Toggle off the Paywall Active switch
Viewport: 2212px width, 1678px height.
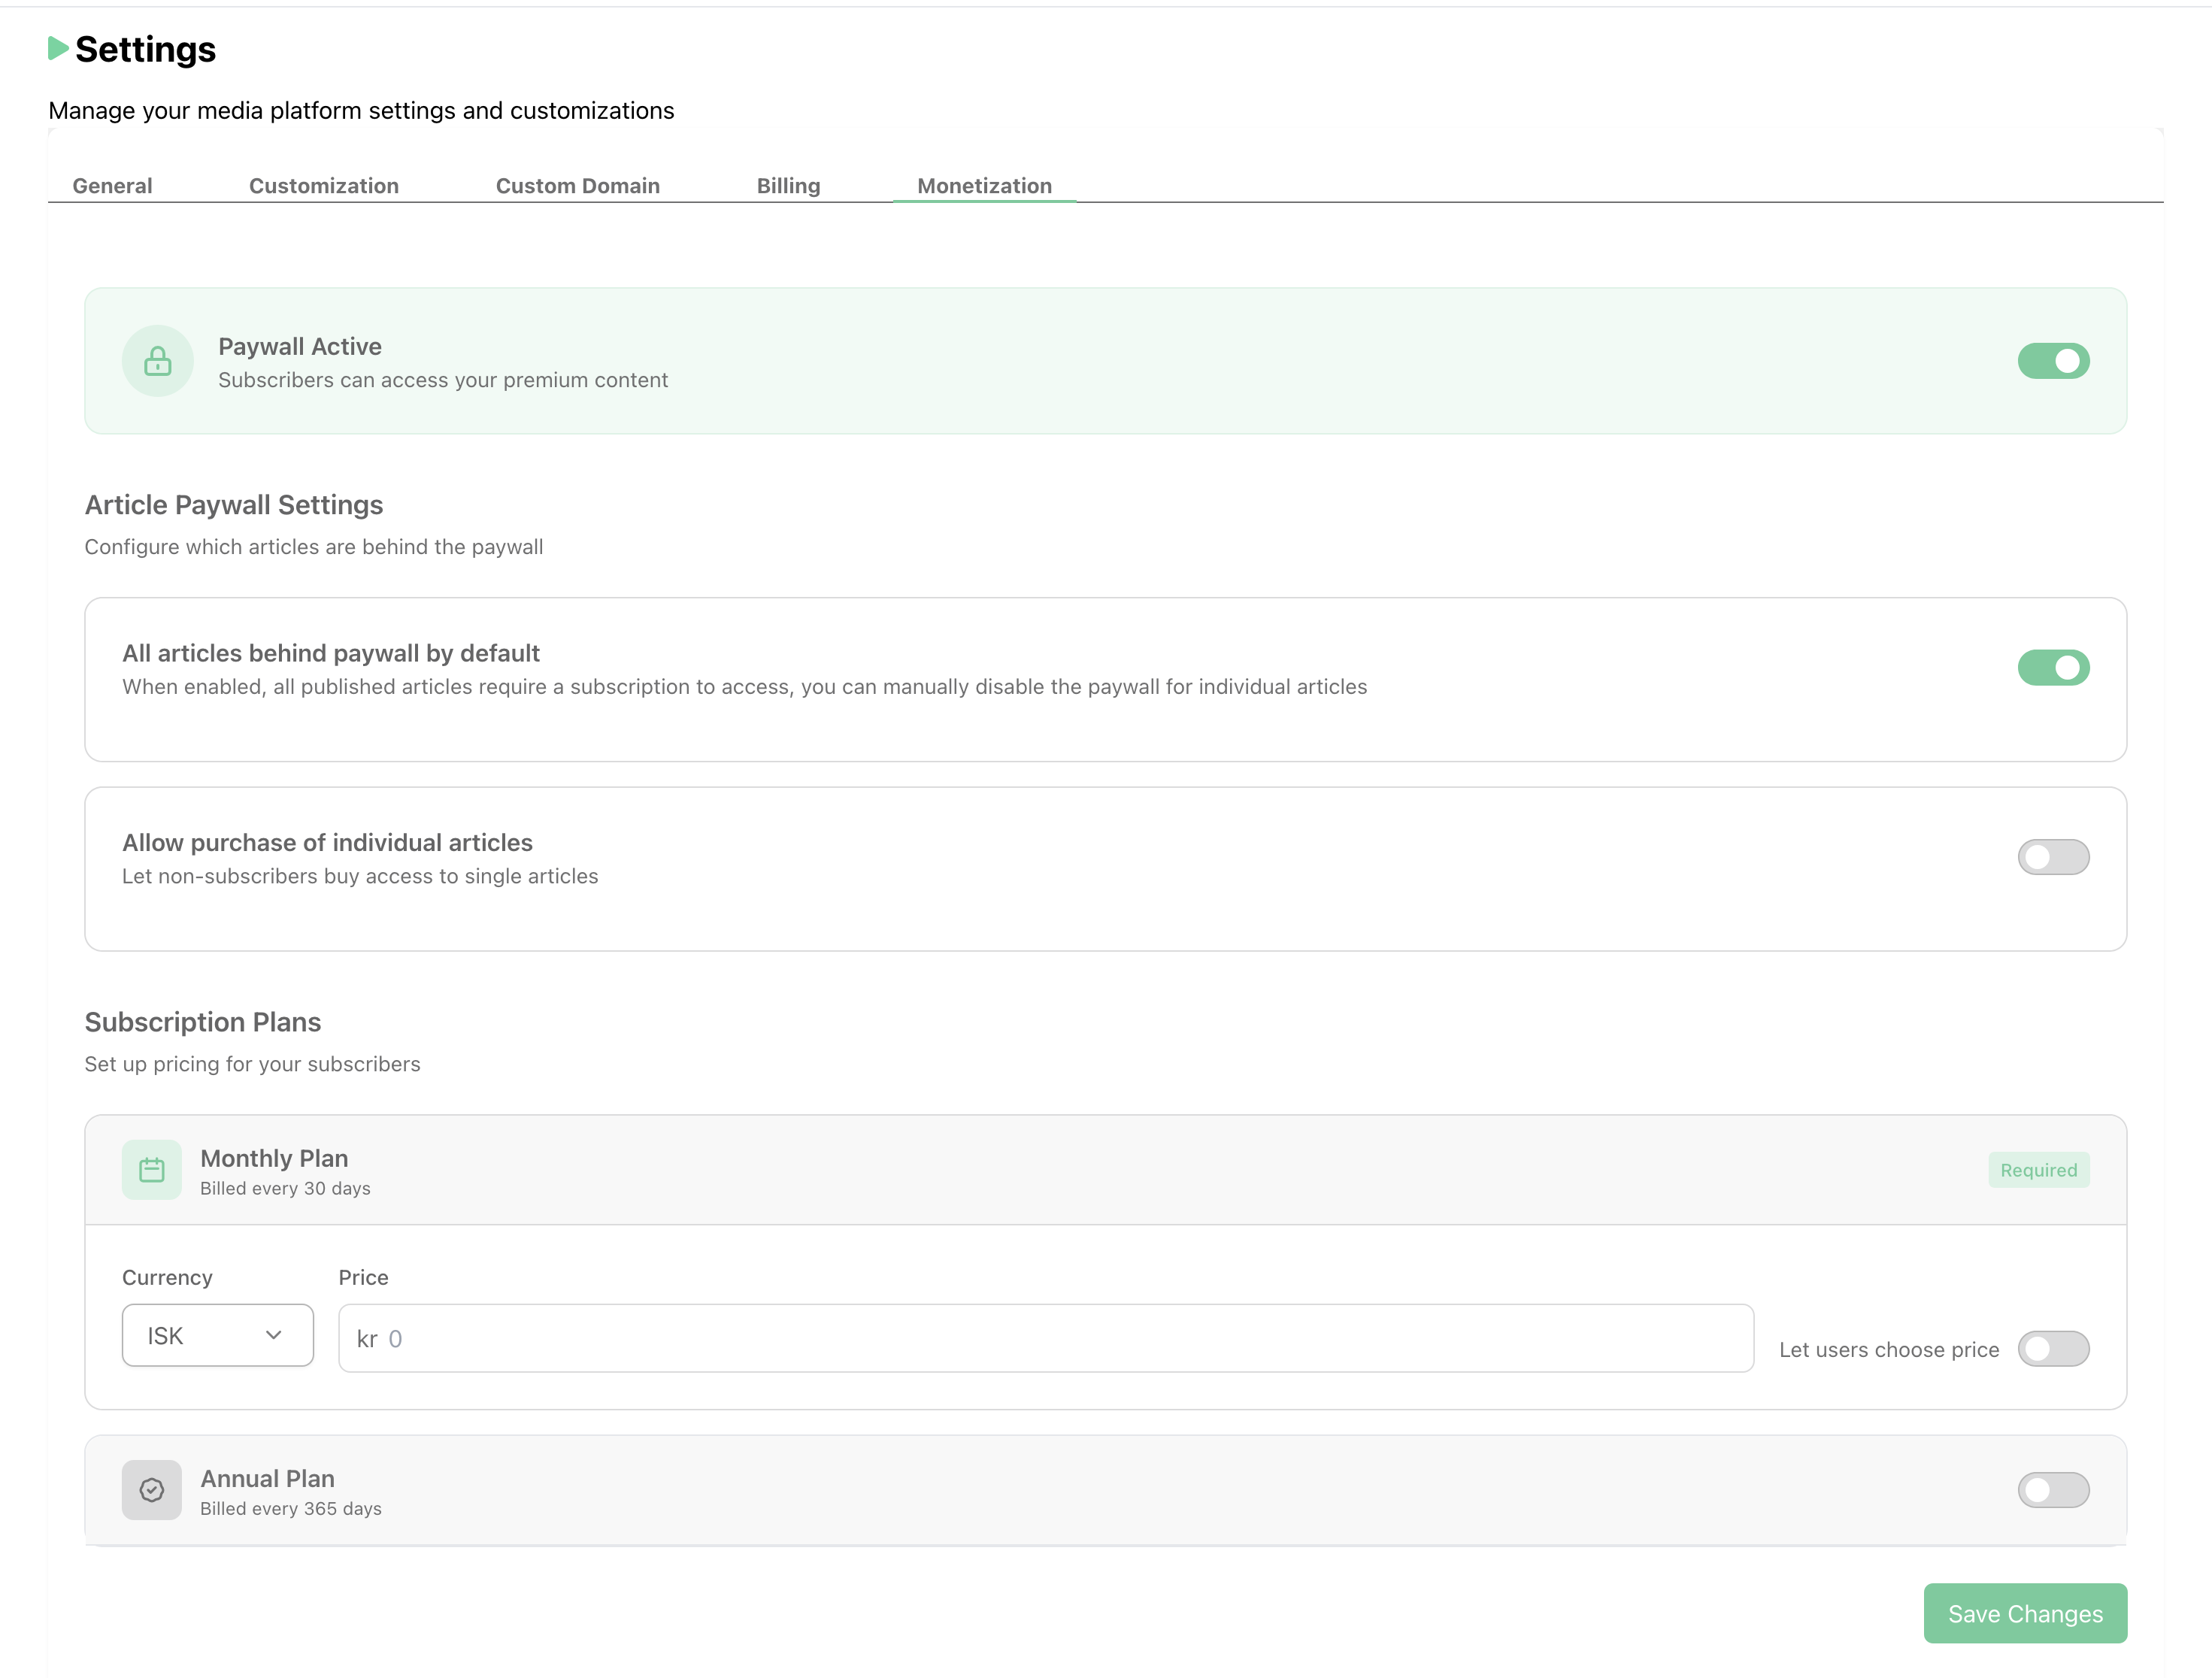click(2053, 361)
